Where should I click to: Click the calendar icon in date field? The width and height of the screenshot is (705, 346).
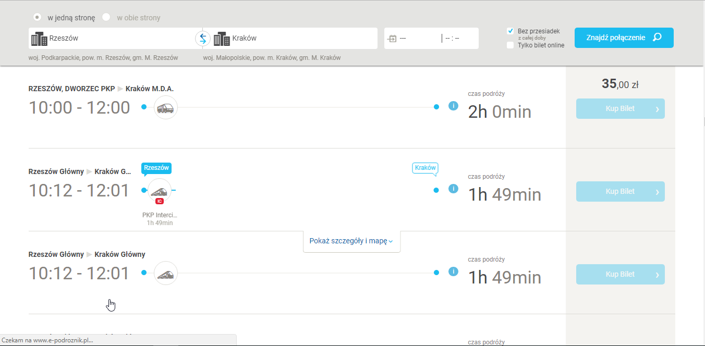(393, 39)
